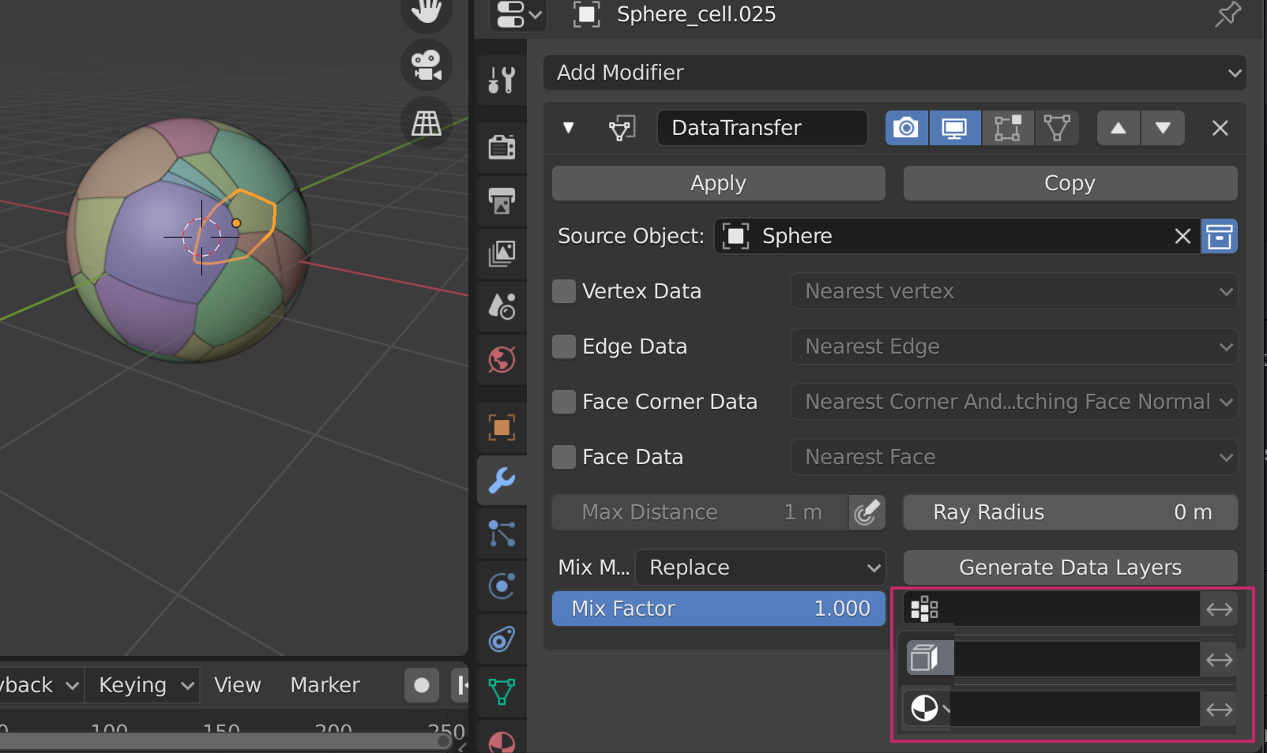Clear the Sphere source object
Screen dimensions: 1267x753
1182,236
